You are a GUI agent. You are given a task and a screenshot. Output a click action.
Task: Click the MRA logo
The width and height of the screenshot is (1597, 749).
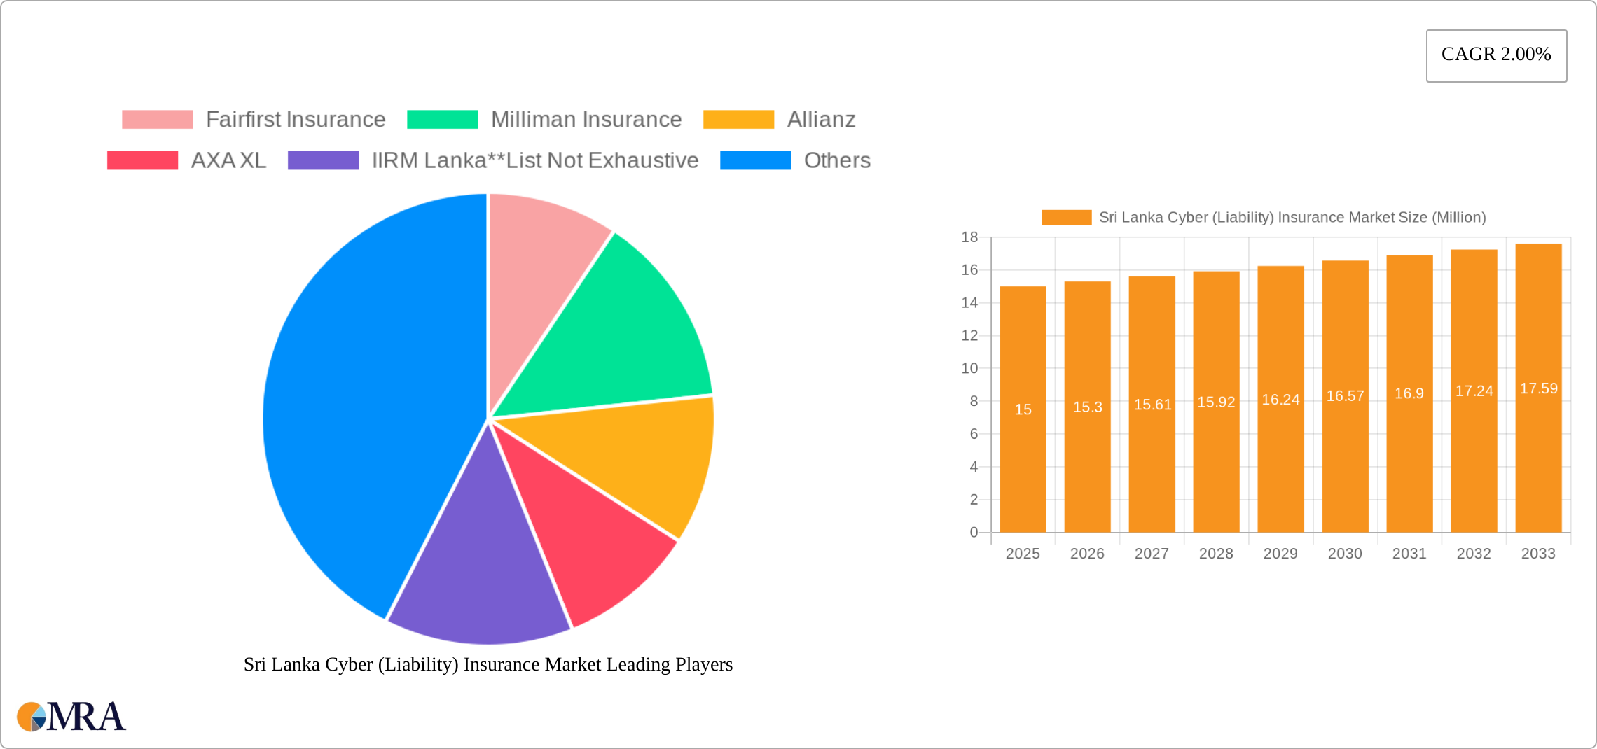point(71,717)
